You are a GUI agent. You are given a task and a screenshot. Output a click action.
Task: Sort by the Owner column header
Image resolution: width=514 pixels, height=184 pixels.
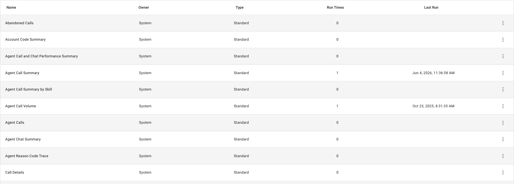(144, 7)
